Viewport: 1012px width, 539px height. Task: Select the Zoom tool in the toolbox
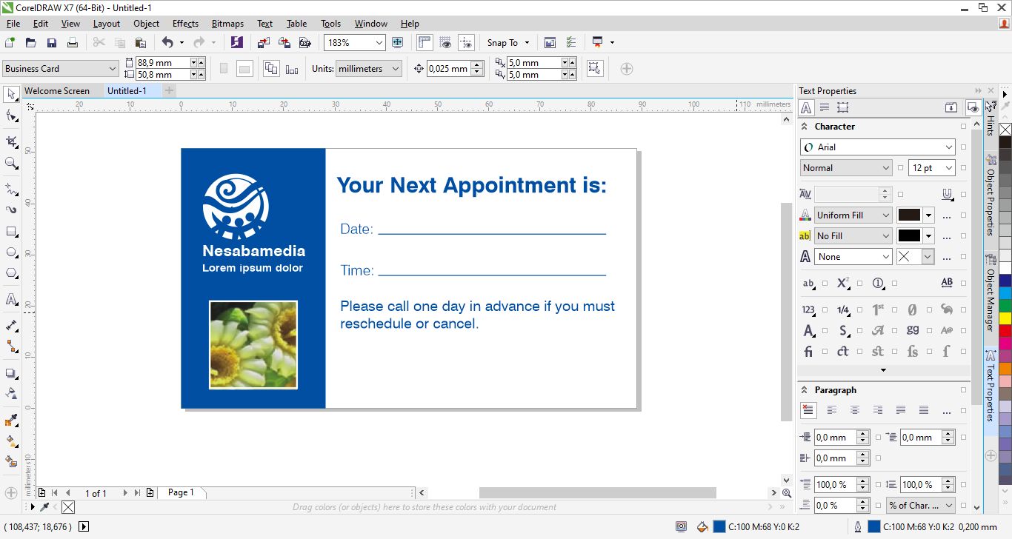pos(11,163)
